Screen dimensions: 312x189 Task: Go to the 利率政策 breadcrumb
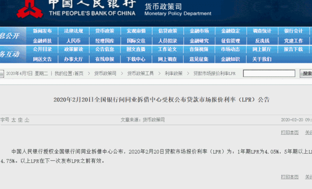point(174,73)
